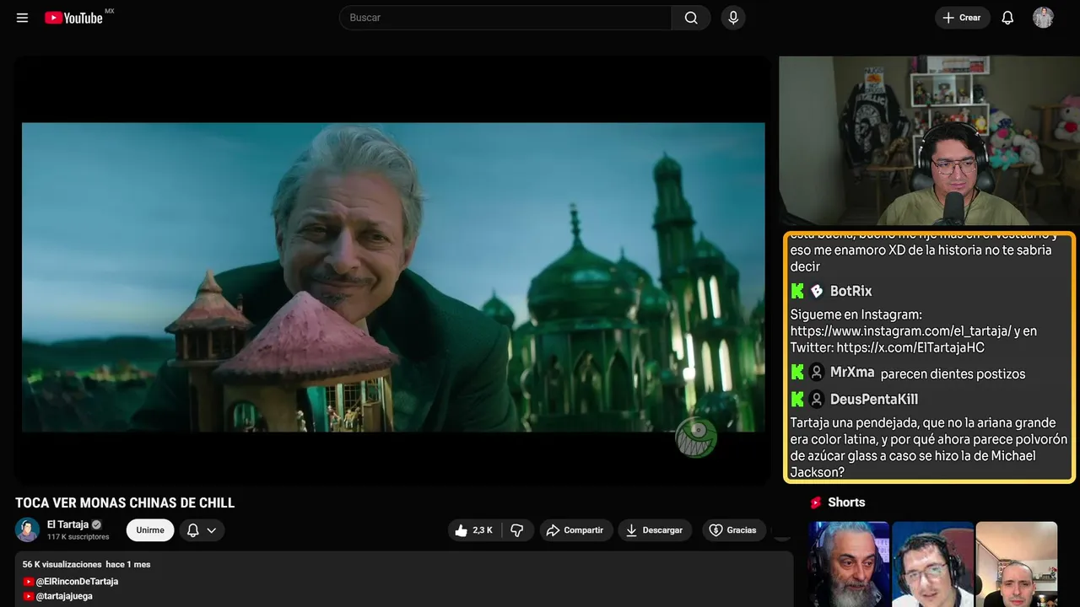The height and width of the screenshot is (607, 1080).
Task: Click the Descargar download button
Action: pyautogui.click(x=655, y=530)
